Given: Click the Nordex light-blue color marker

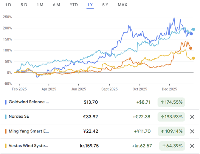Looking at the screenshot, I should click(x=6, y=117).
